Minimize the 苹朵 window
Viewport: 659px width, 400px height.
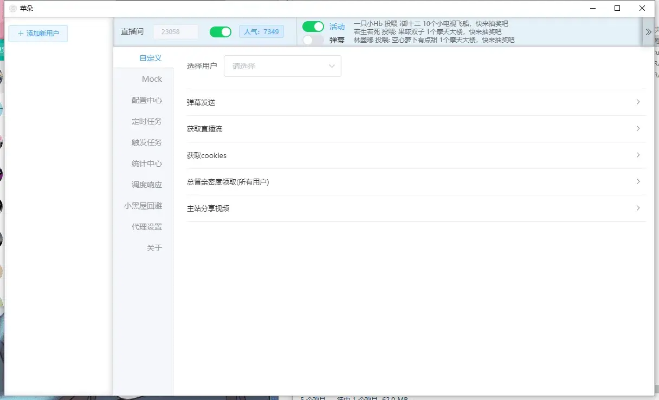click(592, 8)
